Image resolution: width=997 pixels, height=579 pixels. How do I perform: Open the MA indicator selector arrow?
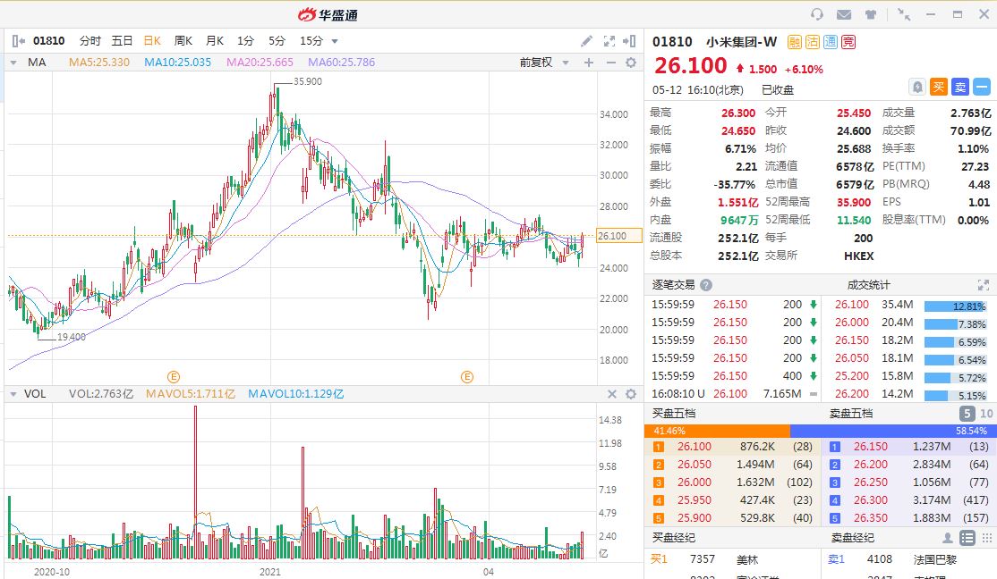15,63
